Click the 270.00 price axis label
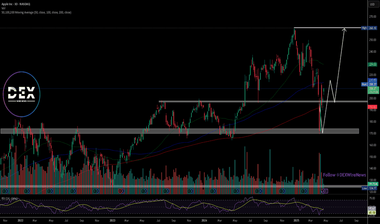Image resolution: width=380 pixels, height=224 pixels. (373, 17)
